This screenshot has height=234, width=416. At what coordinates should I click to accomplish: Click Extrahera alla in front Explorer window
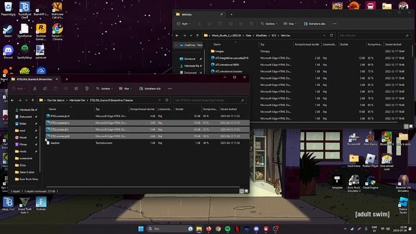(x=150, y=88)
